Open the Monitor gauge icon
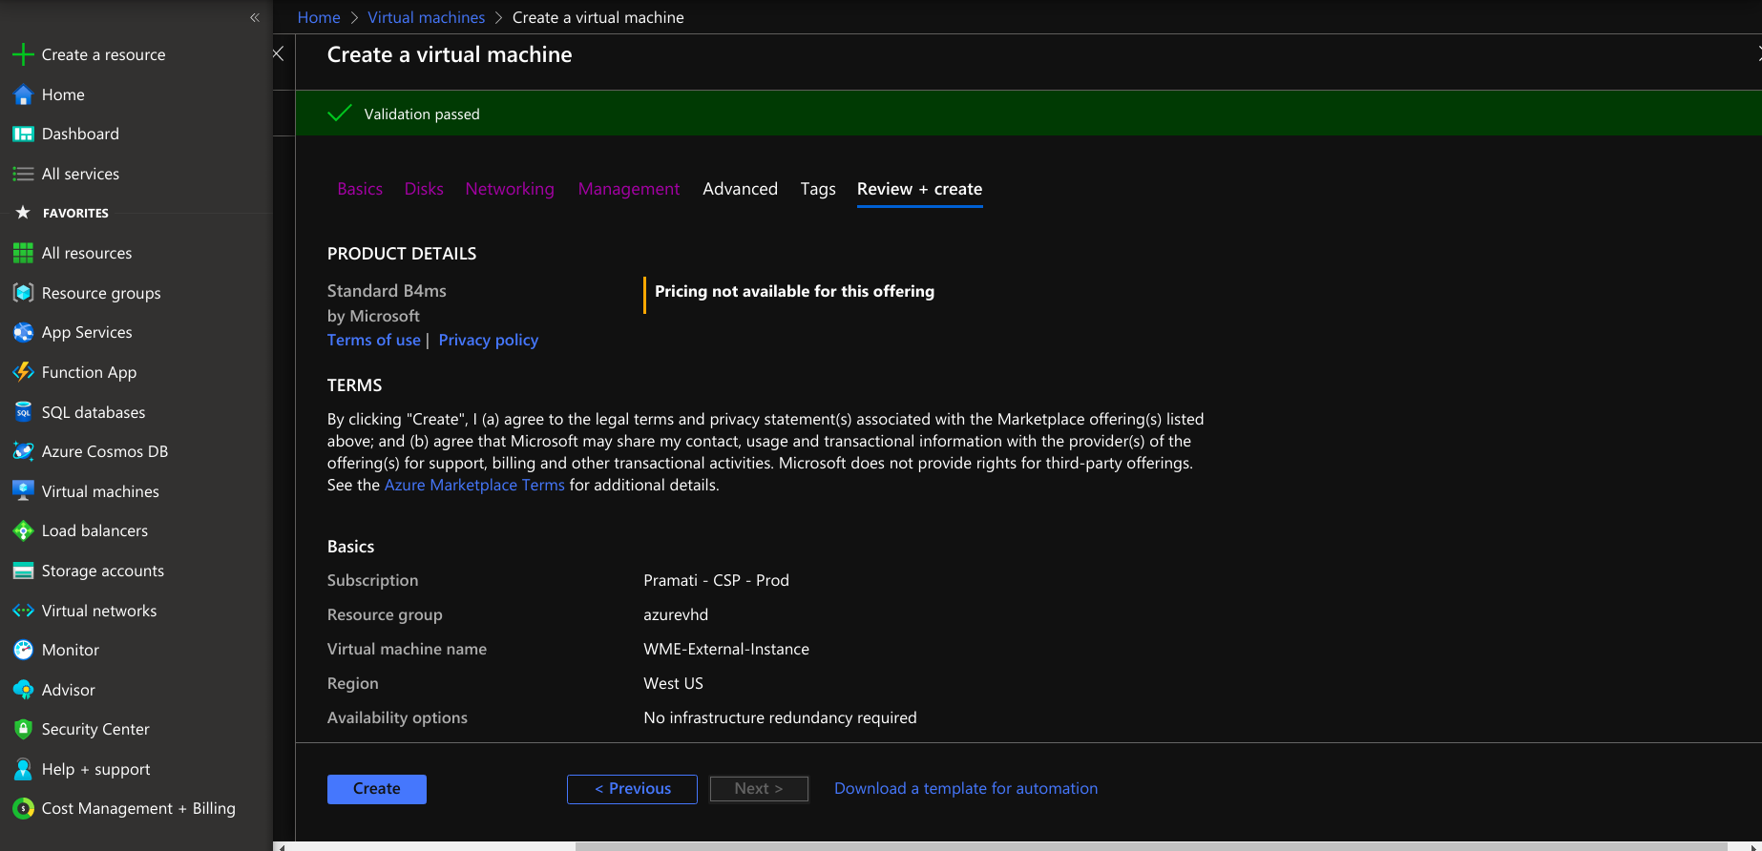 click(23, 650)
